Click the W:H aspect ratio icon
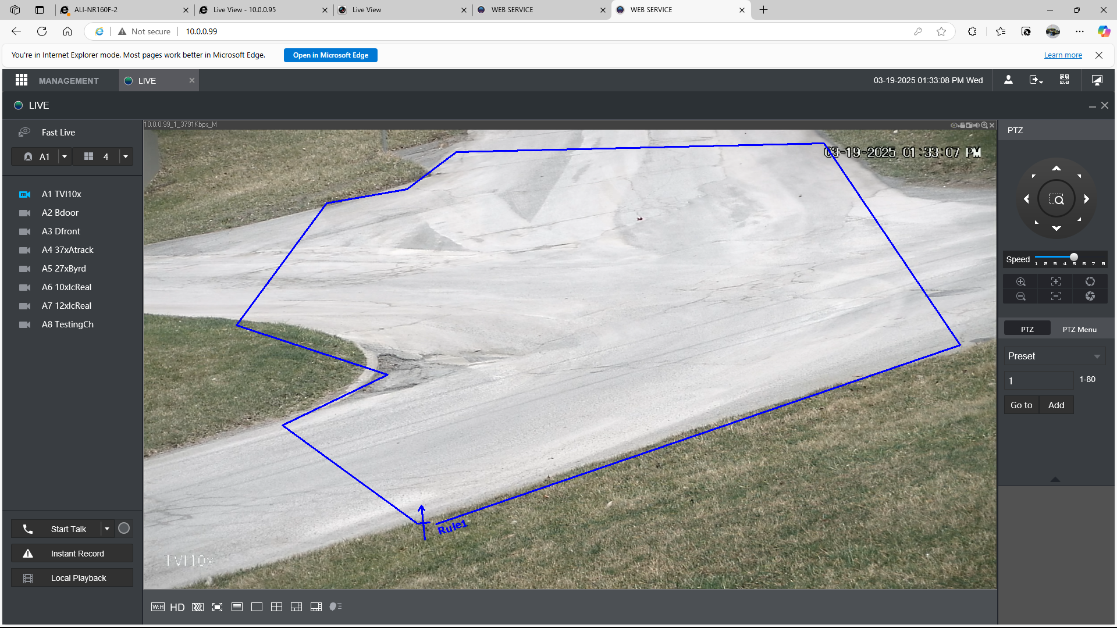1117x628 pixels. 158,607
